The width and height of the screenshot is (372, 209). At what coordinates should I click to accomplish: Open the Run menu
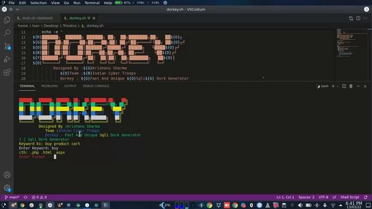click(x=77, y=3)
